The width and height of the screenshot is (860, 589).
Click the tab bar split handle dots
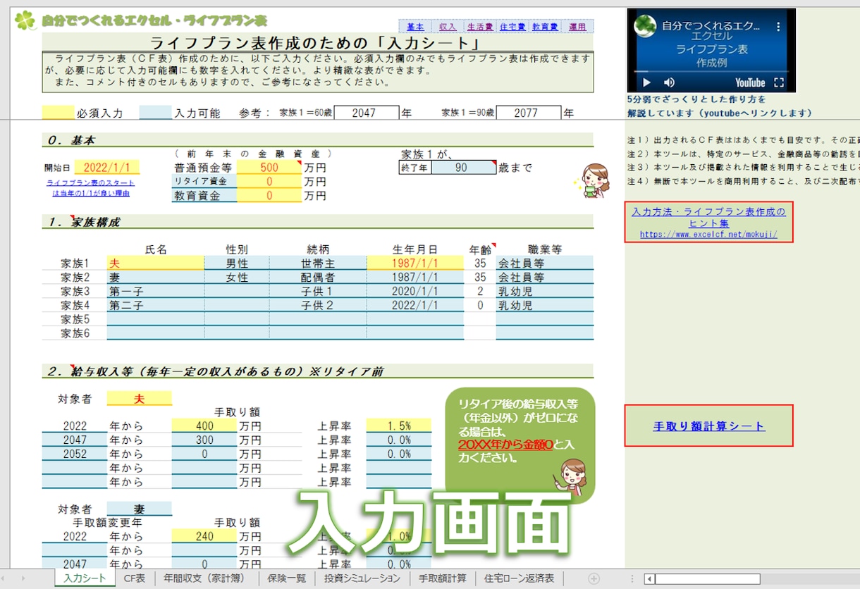click(x=632, y=578)
